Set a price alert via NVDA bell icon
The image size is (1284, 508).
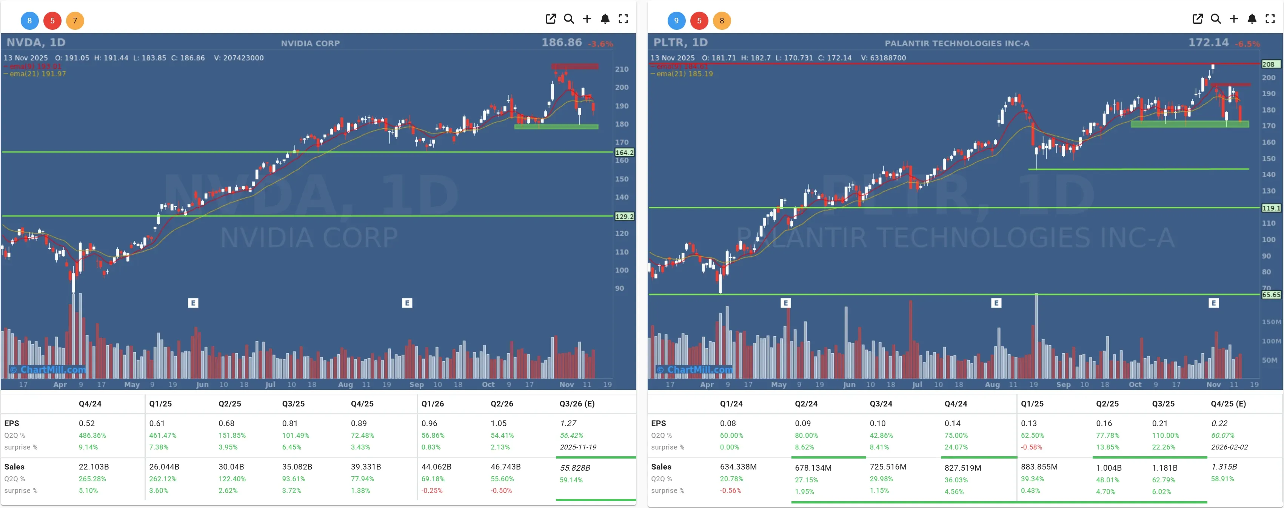tap(605, 19)
